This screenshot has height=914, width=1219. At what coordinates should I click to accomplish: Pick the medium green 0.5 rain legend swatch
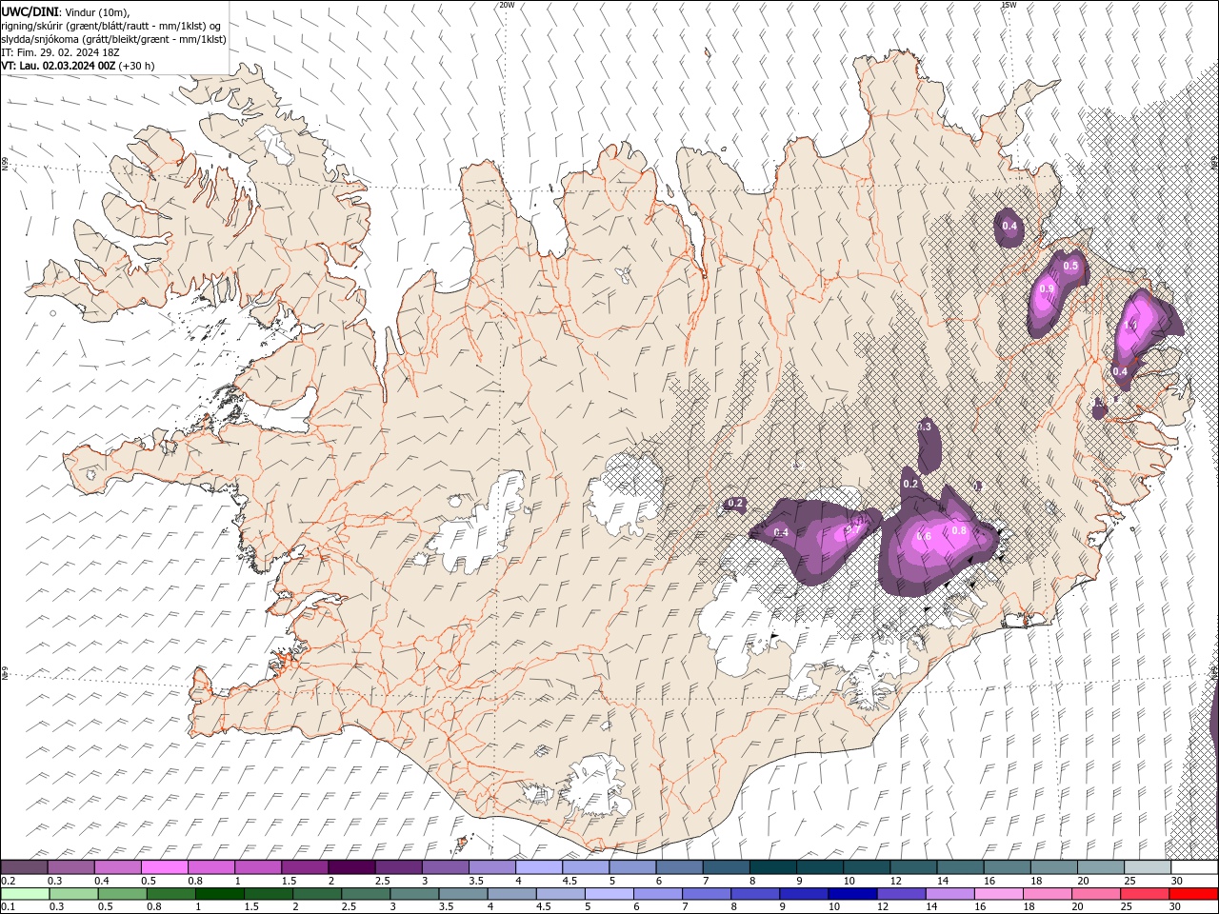123,894
